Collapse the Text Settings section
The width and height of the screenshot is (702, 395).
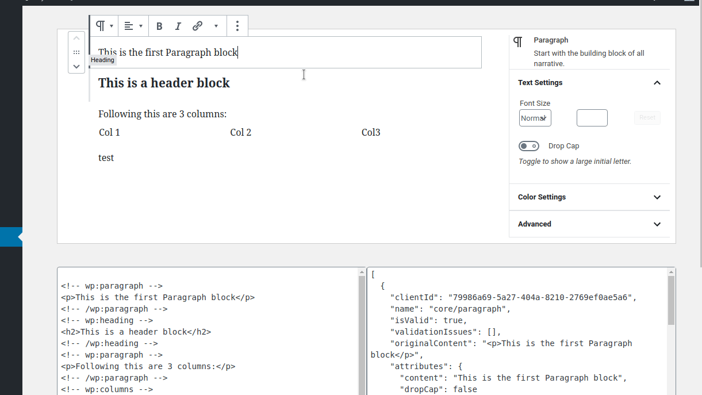pyautogui.click(x=657, y=83)
